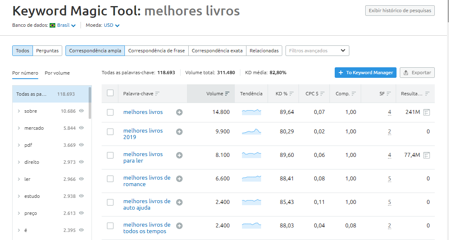This screenshot has width=449, height=240.
Task: Click the filter icon on the KD % header
Action: (x=291, y=93)
